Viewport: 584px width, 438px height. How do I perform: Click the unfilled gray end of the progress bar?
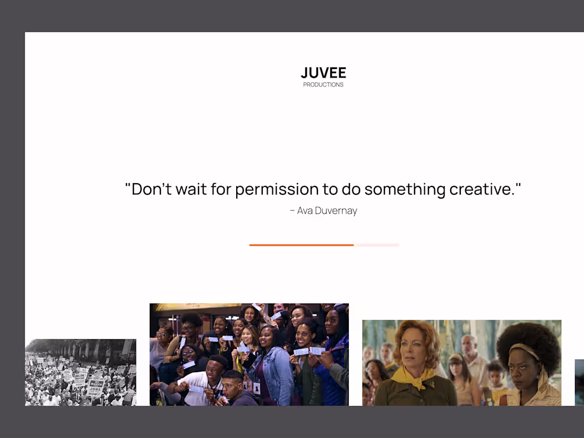(377, 245)
